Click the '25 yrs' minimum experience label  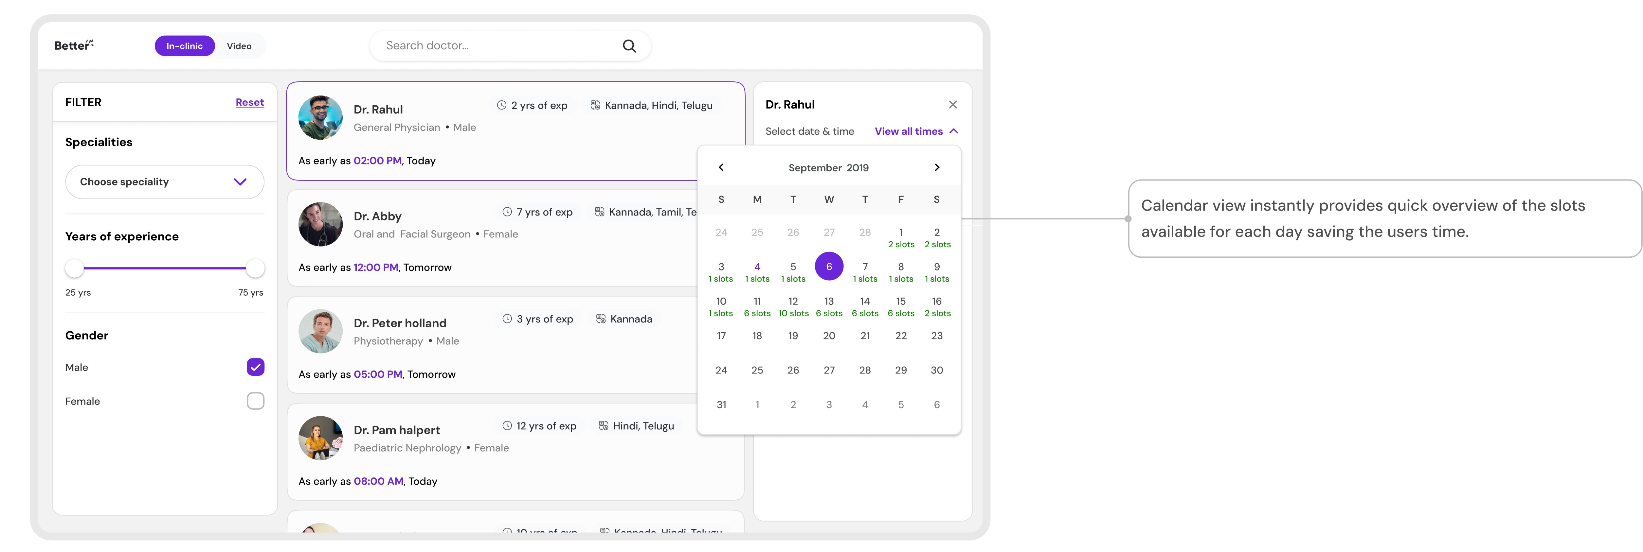[x=78, y=293]
